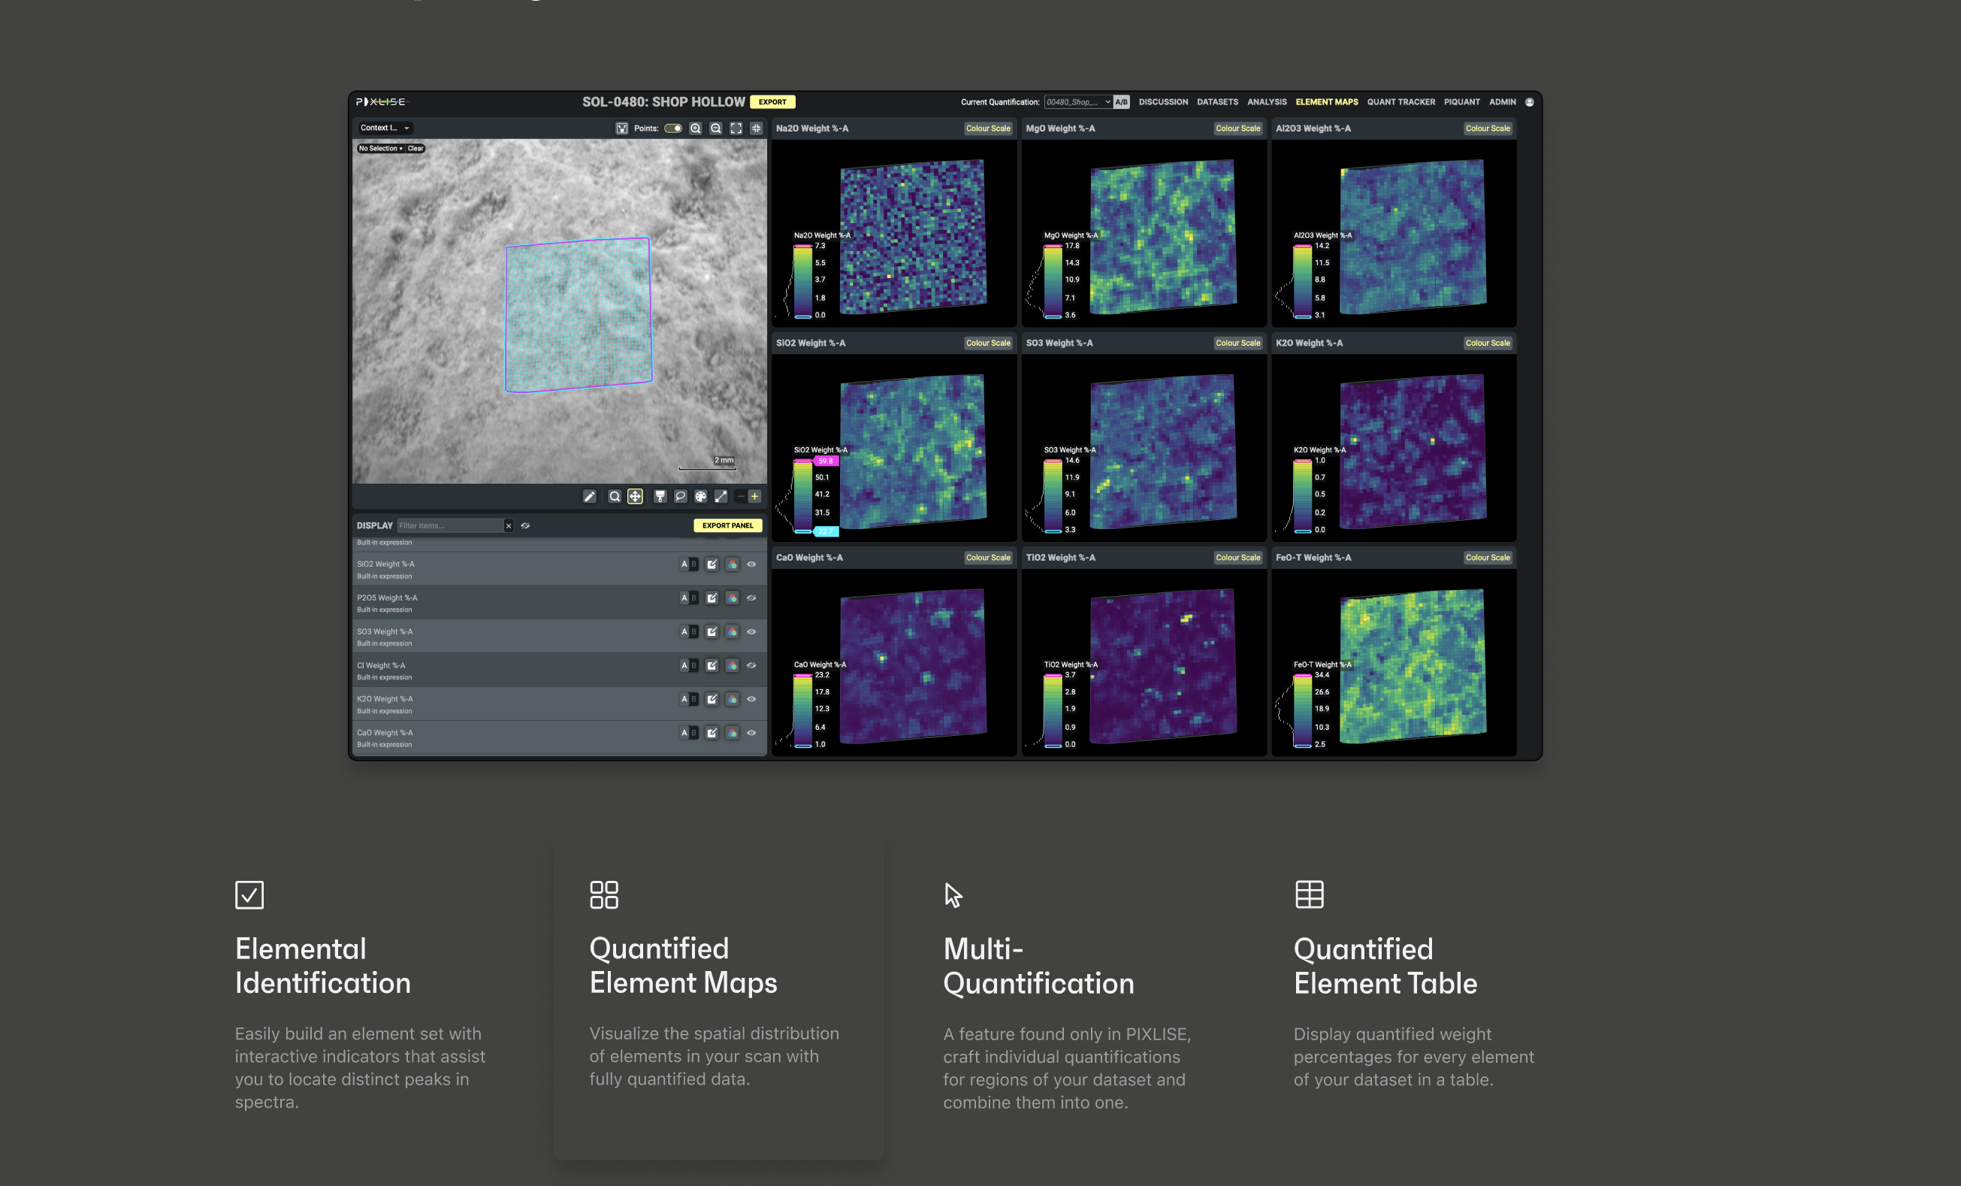Click the zoom in magnifier icon
The image size is (1961, 1186).
696,129
